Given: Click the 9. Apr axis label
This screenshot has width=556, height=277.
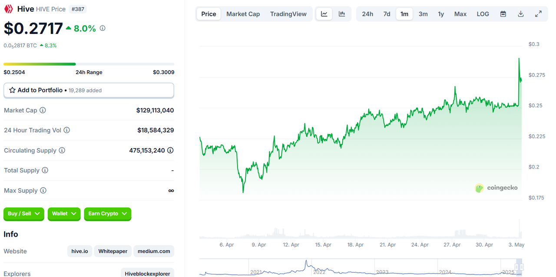Looking at the screenshot, I should click(x=259, y=245).
